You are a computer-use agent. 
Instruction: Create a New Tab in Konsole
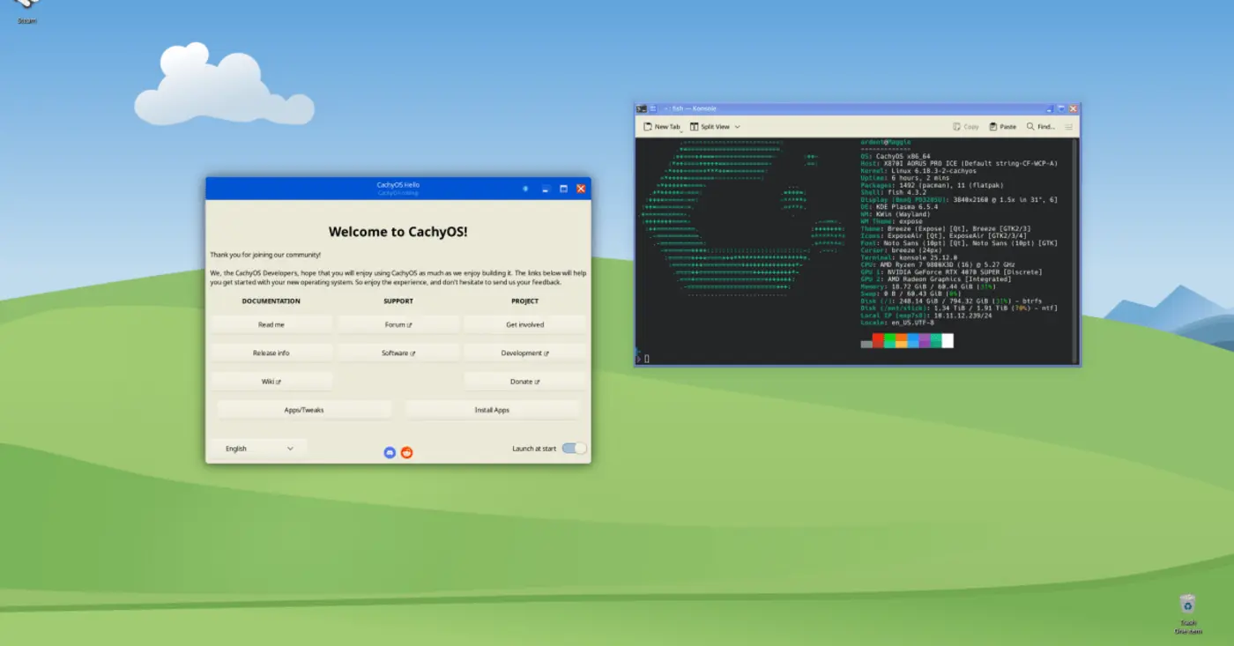[x=659, y=126]
